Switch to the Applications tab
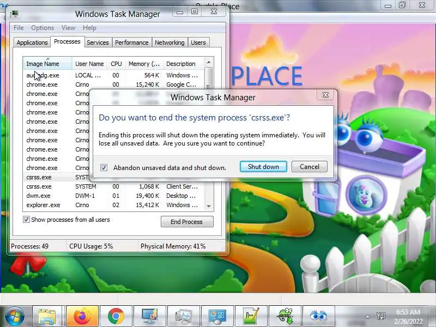Screen dimensions: 436x327 (32, 43)
